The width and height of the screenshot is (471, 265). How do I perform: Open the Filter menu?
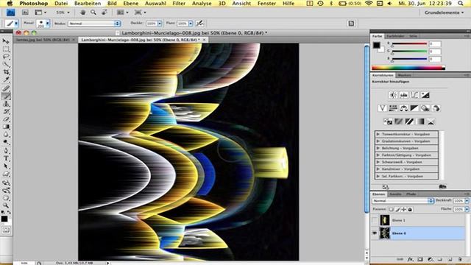(x=179, y=3)
